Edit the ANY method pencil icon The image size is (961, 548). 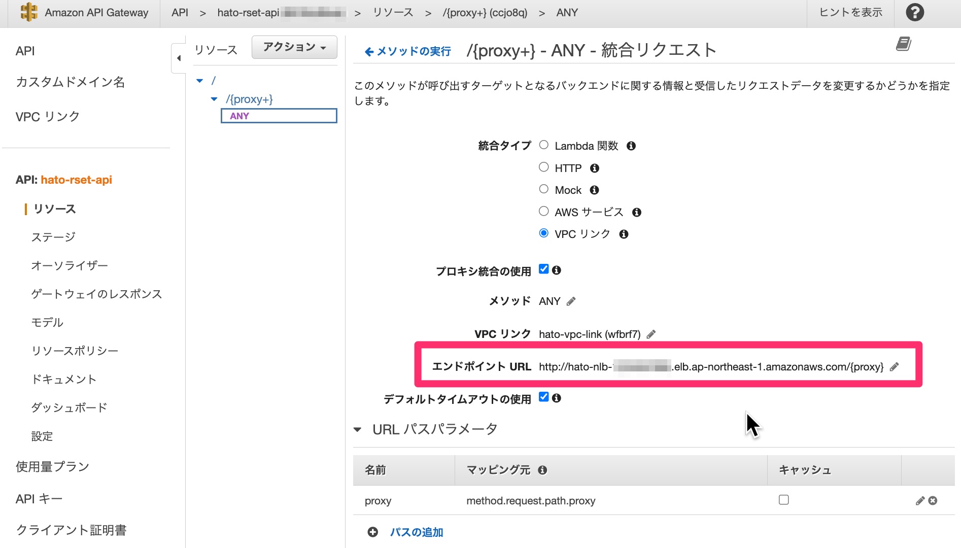point(571,301)
